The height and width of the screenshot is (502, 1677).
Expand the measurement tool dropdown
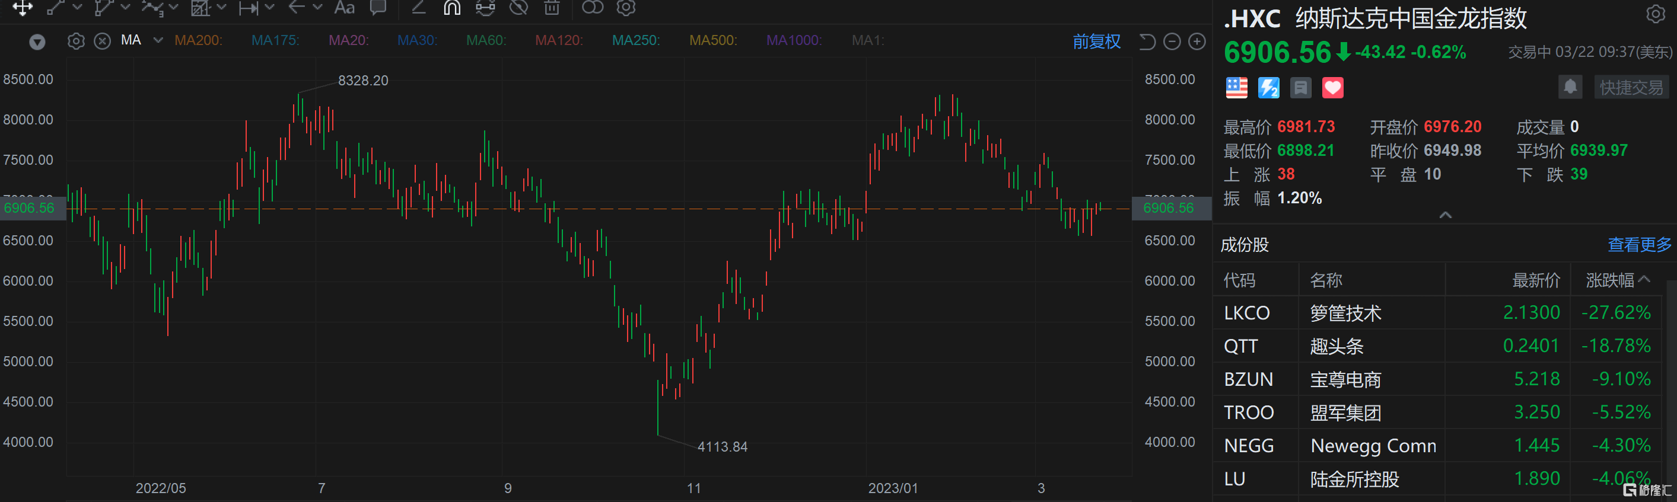[269, 8]
